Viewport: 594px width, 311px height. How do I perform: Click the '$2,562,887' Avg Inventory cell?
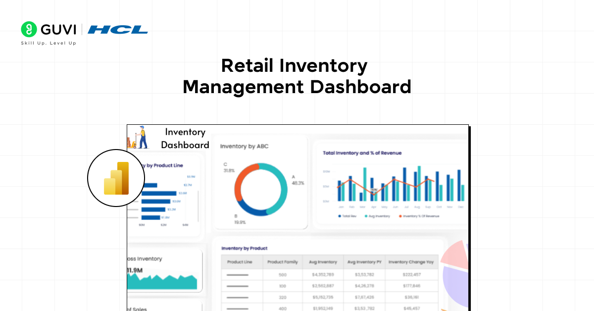[323, 286]
